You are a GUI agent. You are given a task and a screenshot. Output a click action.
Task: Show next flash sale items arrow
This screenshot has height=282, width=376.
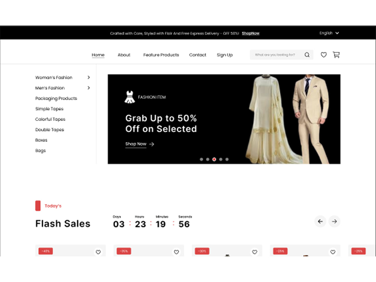(334, 221)
